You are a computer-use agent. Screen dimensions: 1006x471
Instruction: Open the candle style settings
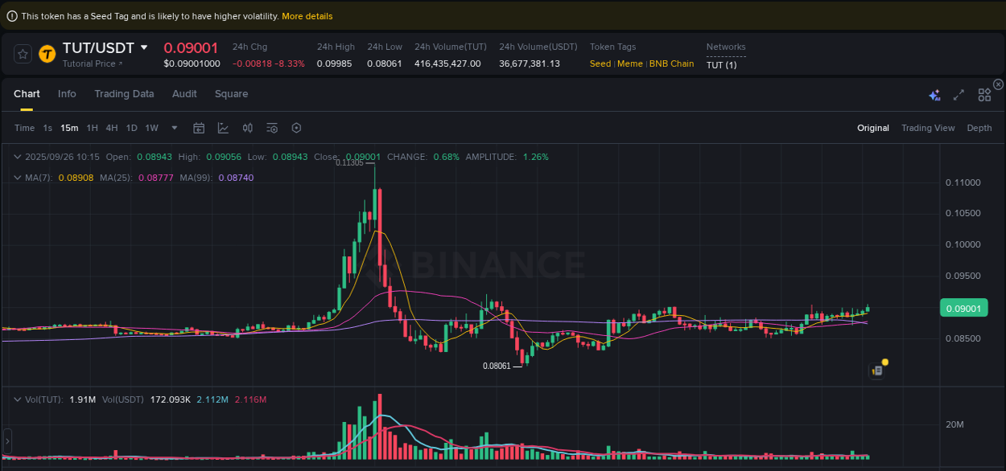(247, 127)
